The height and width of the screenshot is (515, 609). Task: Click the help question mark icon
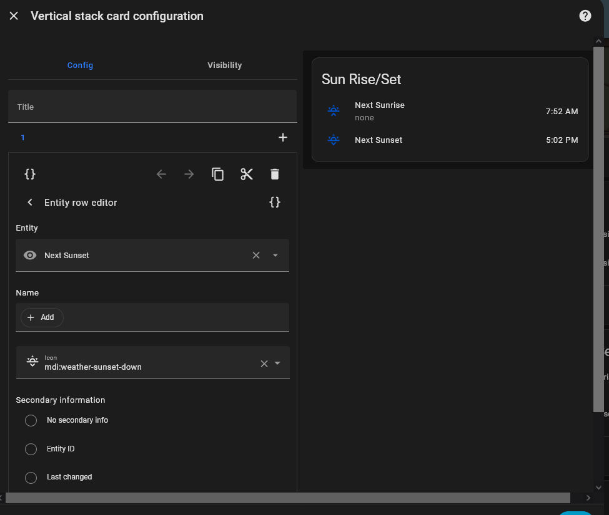[x=585, y=16]
